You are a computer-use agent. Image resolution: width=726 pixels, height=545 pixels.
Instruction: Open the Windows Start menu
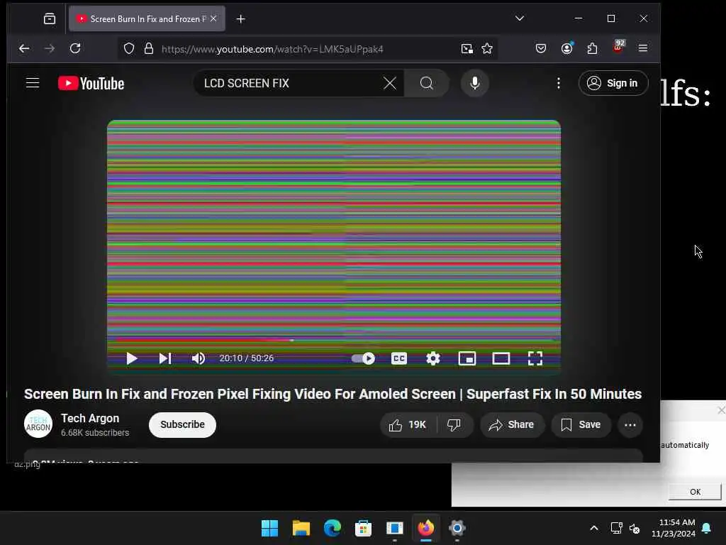(x=269, y=528)
